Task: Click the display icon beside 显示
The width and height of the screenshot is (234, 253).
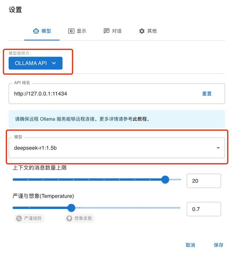Action: click(x=71, y=31)
